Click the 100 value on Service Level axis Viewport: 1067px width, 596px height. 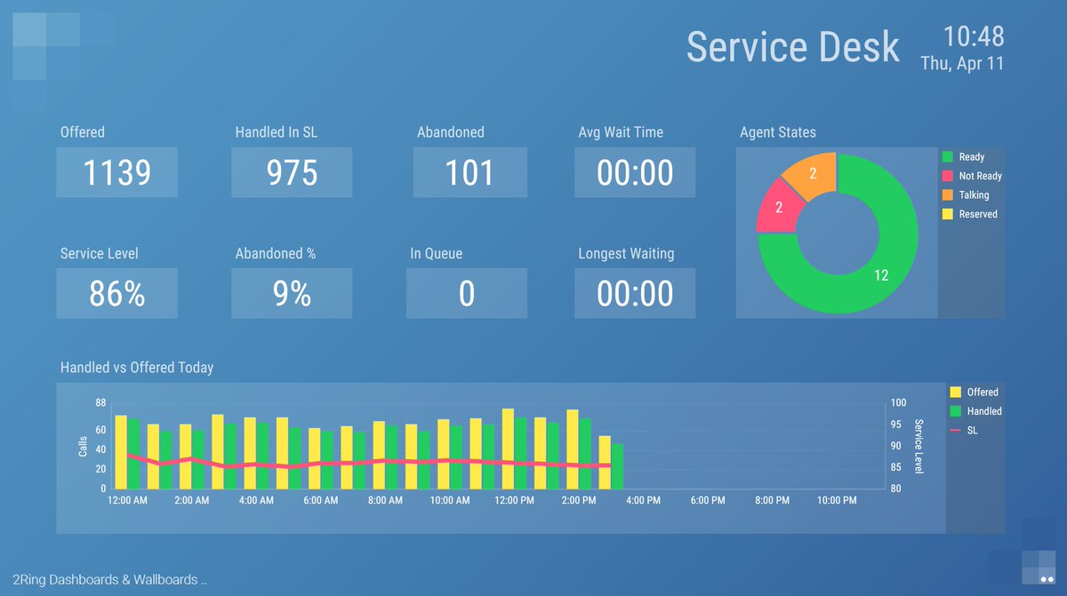(899, 403)
